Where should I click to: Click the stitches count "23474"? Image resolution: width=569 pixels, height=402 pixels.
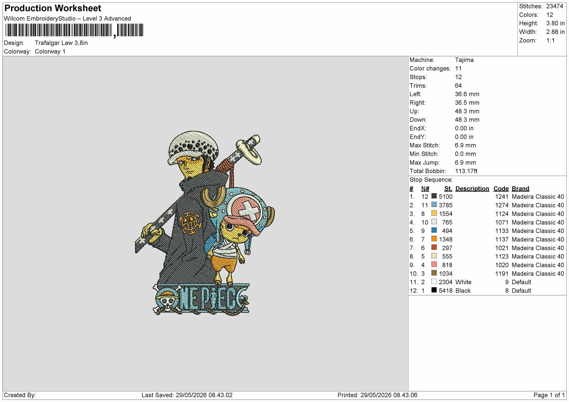555,6
